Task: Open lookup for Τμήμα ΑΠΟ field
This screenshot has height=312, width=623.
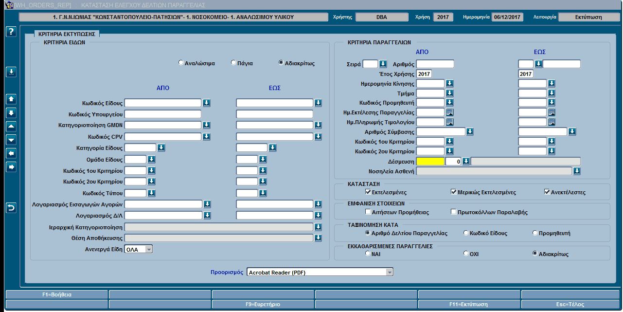Action: point(450,93)
